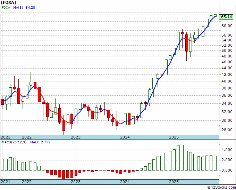
Task: Click the 2022 label on MACD timeline
Action: tap(27, 182)
